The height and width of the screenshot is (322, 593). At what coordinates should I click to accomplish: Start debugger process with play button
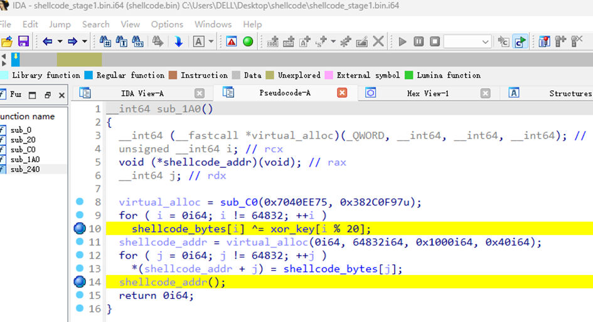click(x=402, y=41)
